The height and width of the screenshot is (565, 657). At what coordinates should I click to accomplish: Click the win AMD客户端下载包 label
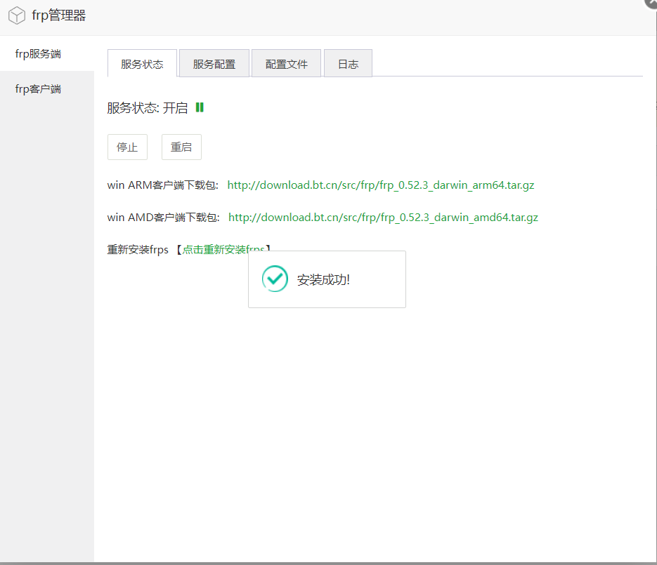click(x=163, y=218)
